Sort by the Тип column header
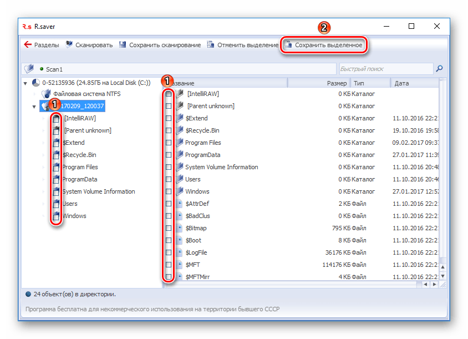 click(370, 83)
